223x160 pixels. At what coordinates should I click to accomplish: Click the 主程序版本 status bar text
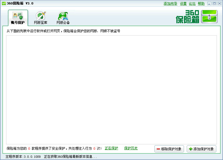click(x=23, y=157)
